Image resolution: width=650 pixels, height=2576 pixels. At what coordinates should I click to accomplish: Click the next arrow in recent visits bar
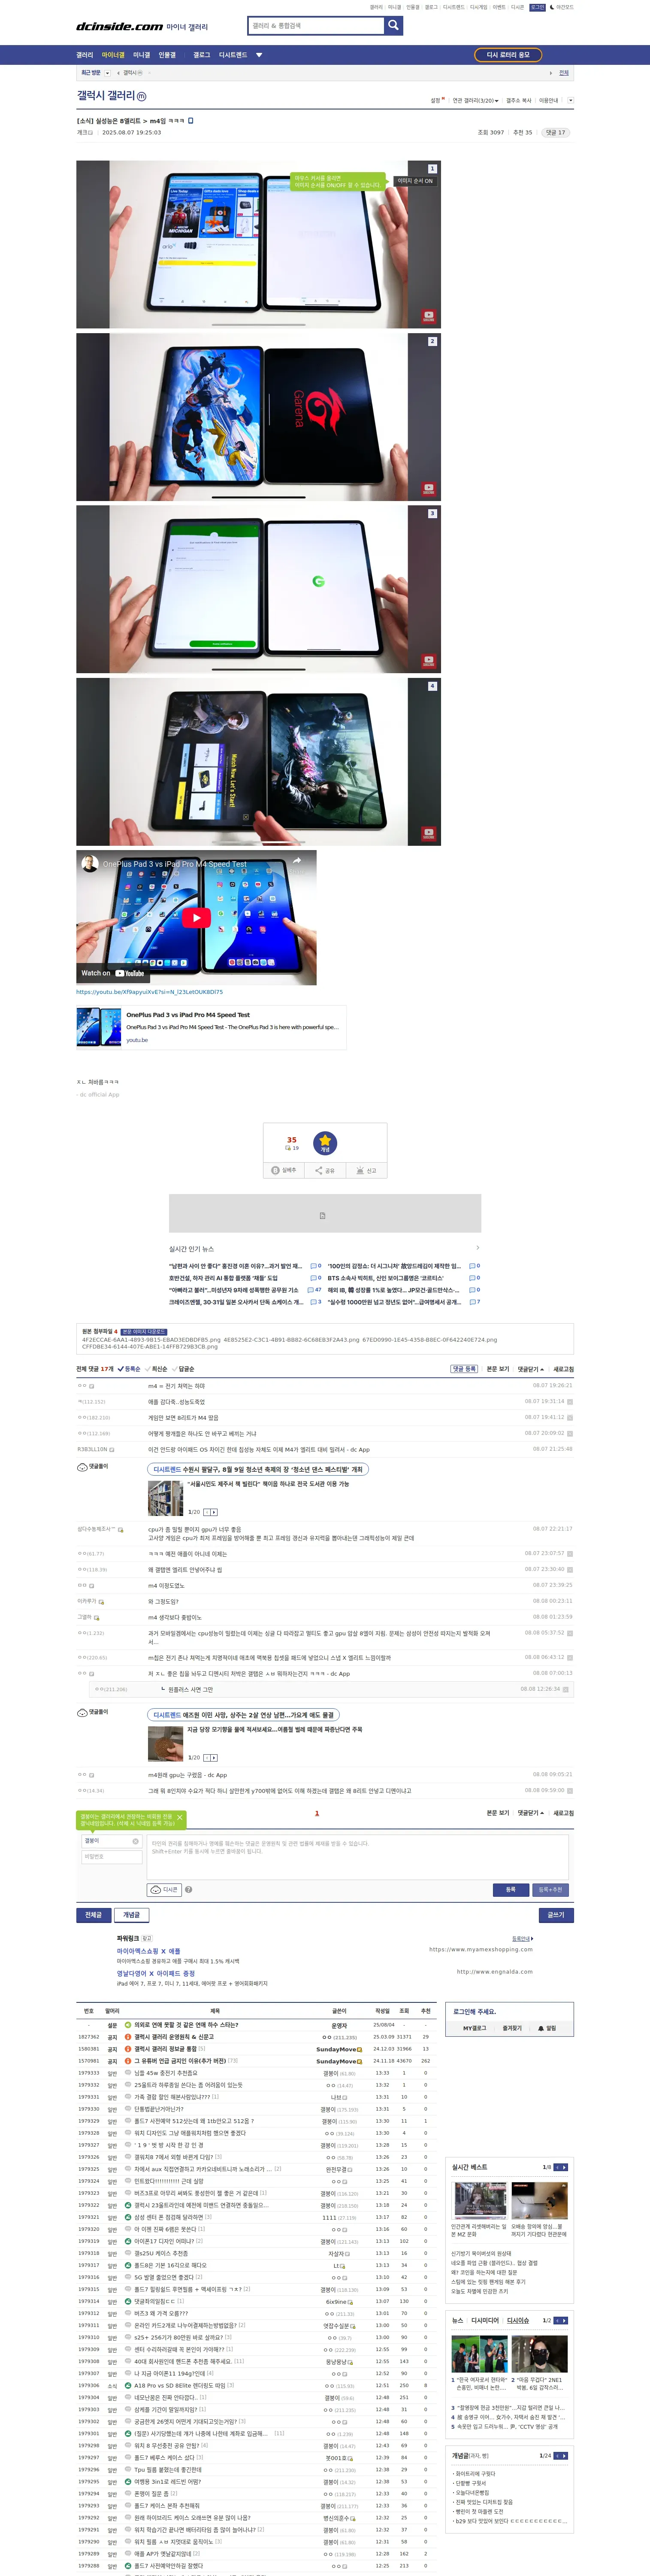[550, 73]
